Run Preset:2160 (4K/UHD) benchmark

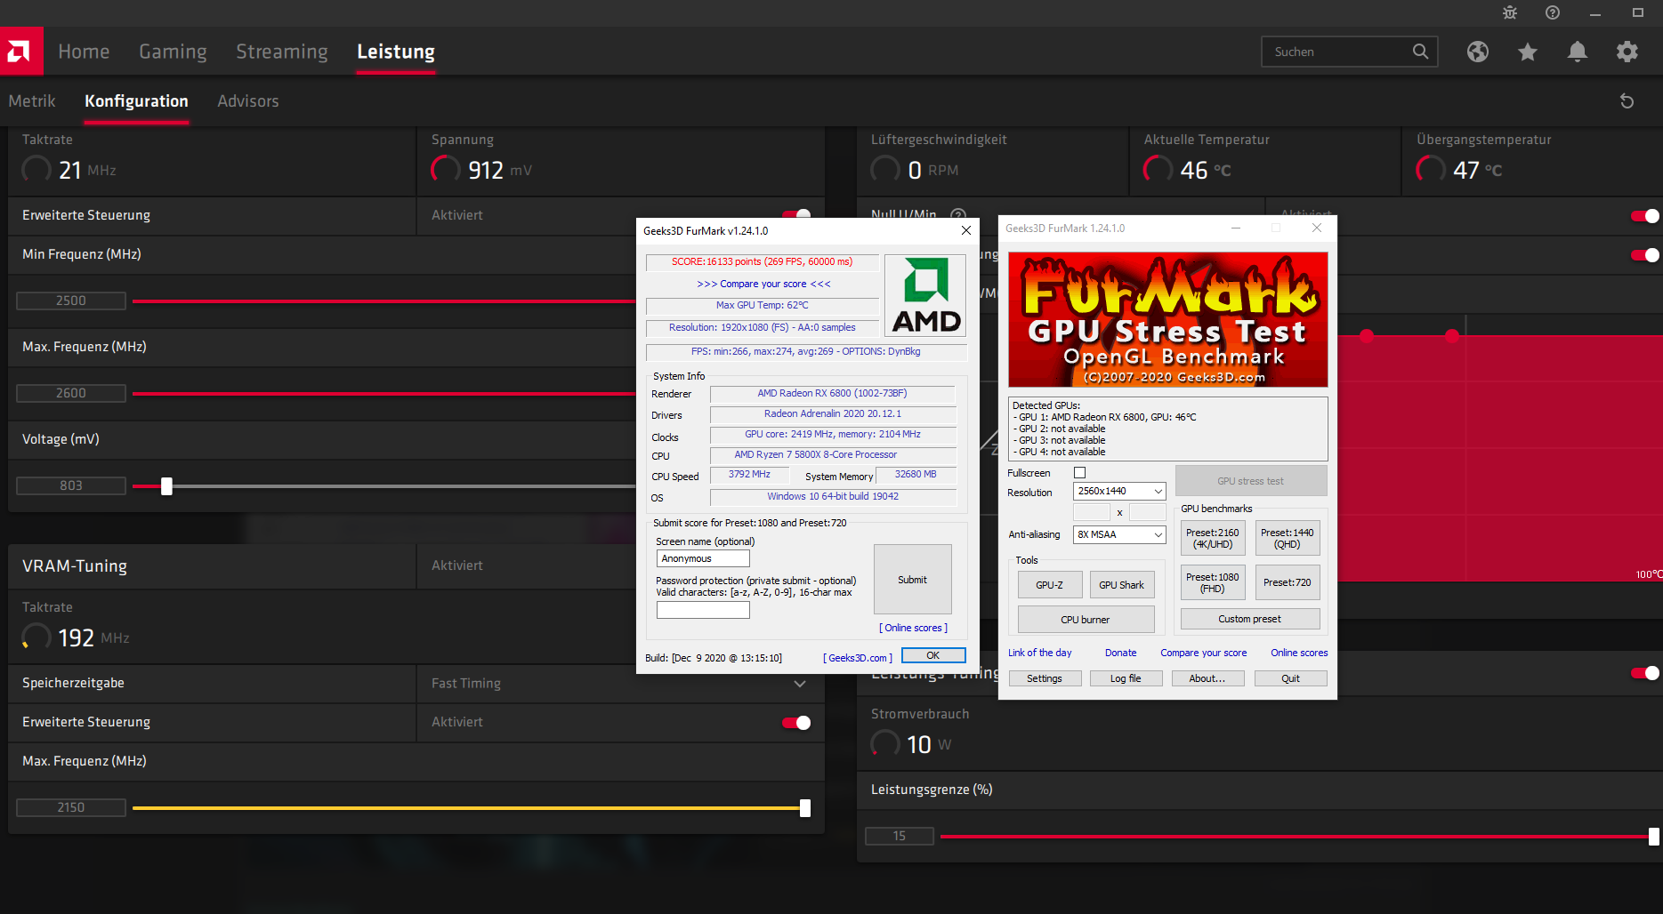tap(1212, 538)
